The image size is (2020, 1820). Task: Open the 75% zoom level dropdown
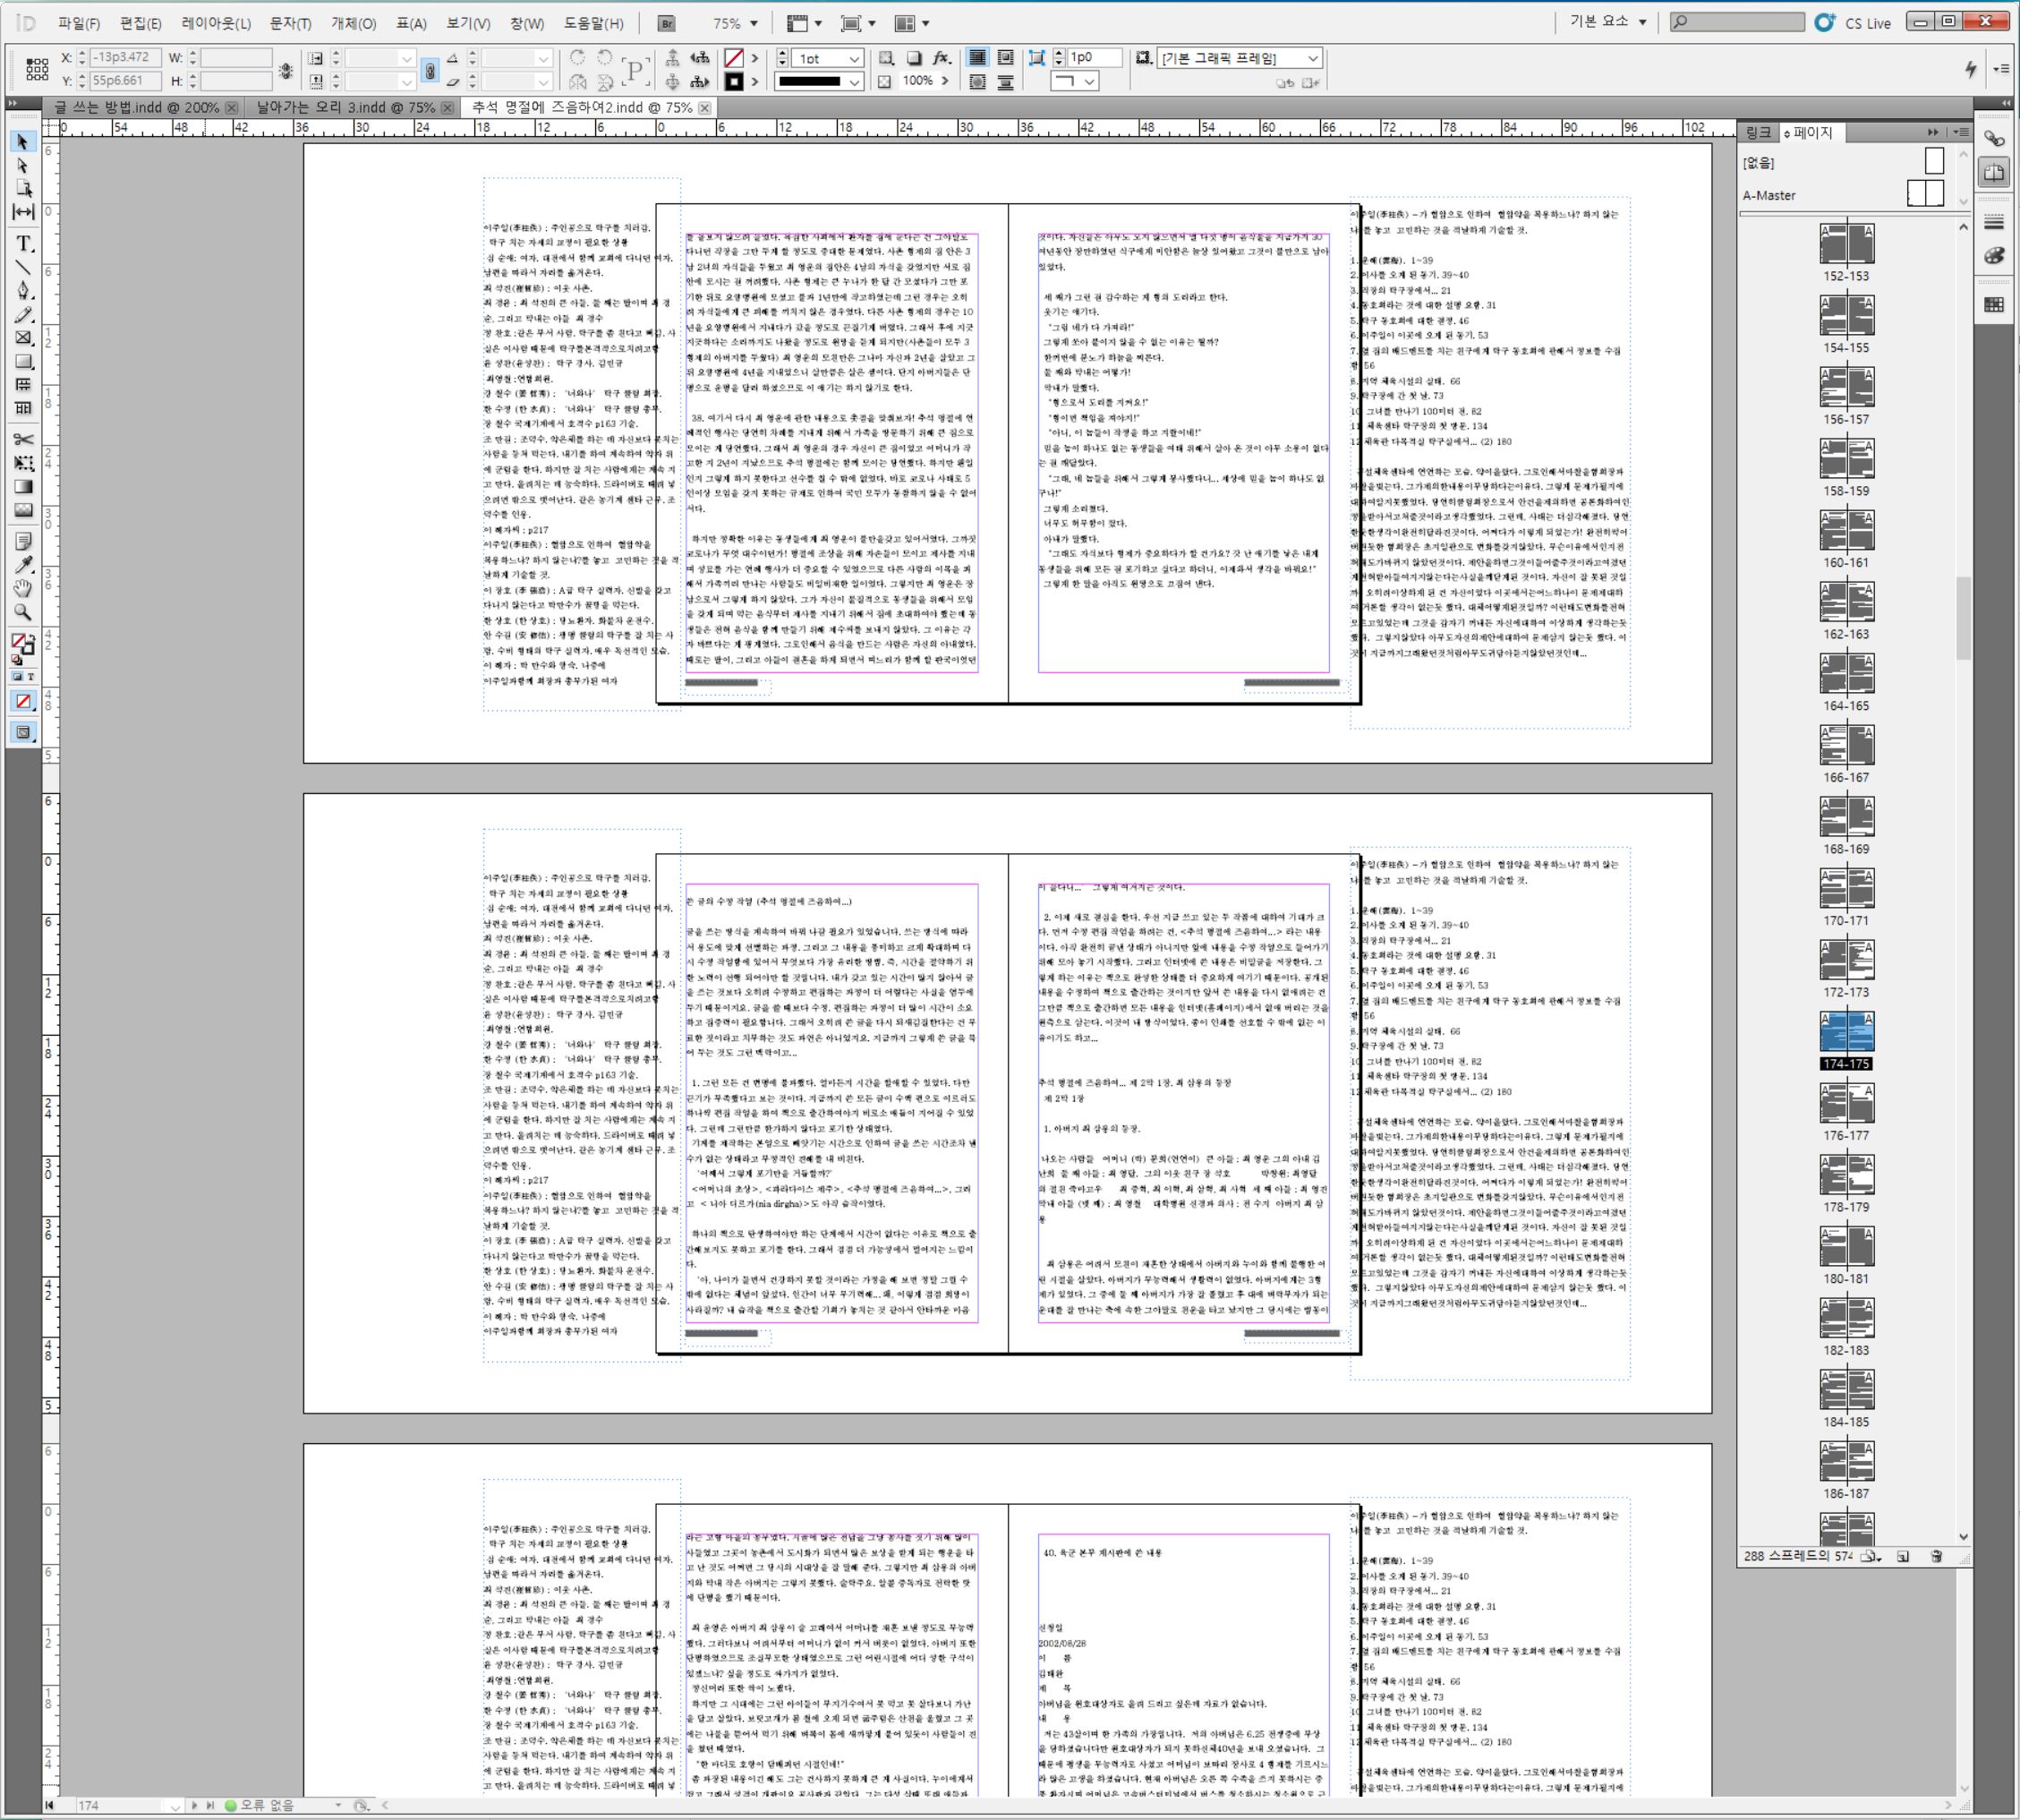(x=754, y=23)
